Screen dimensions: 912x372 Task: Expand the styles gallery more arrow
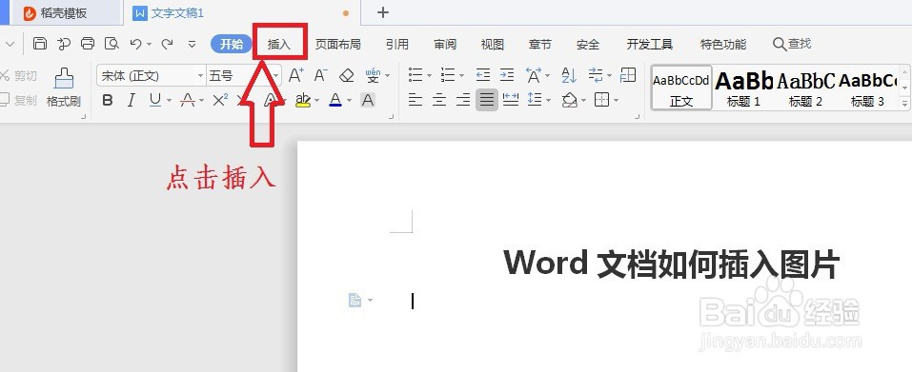point(905,104)
